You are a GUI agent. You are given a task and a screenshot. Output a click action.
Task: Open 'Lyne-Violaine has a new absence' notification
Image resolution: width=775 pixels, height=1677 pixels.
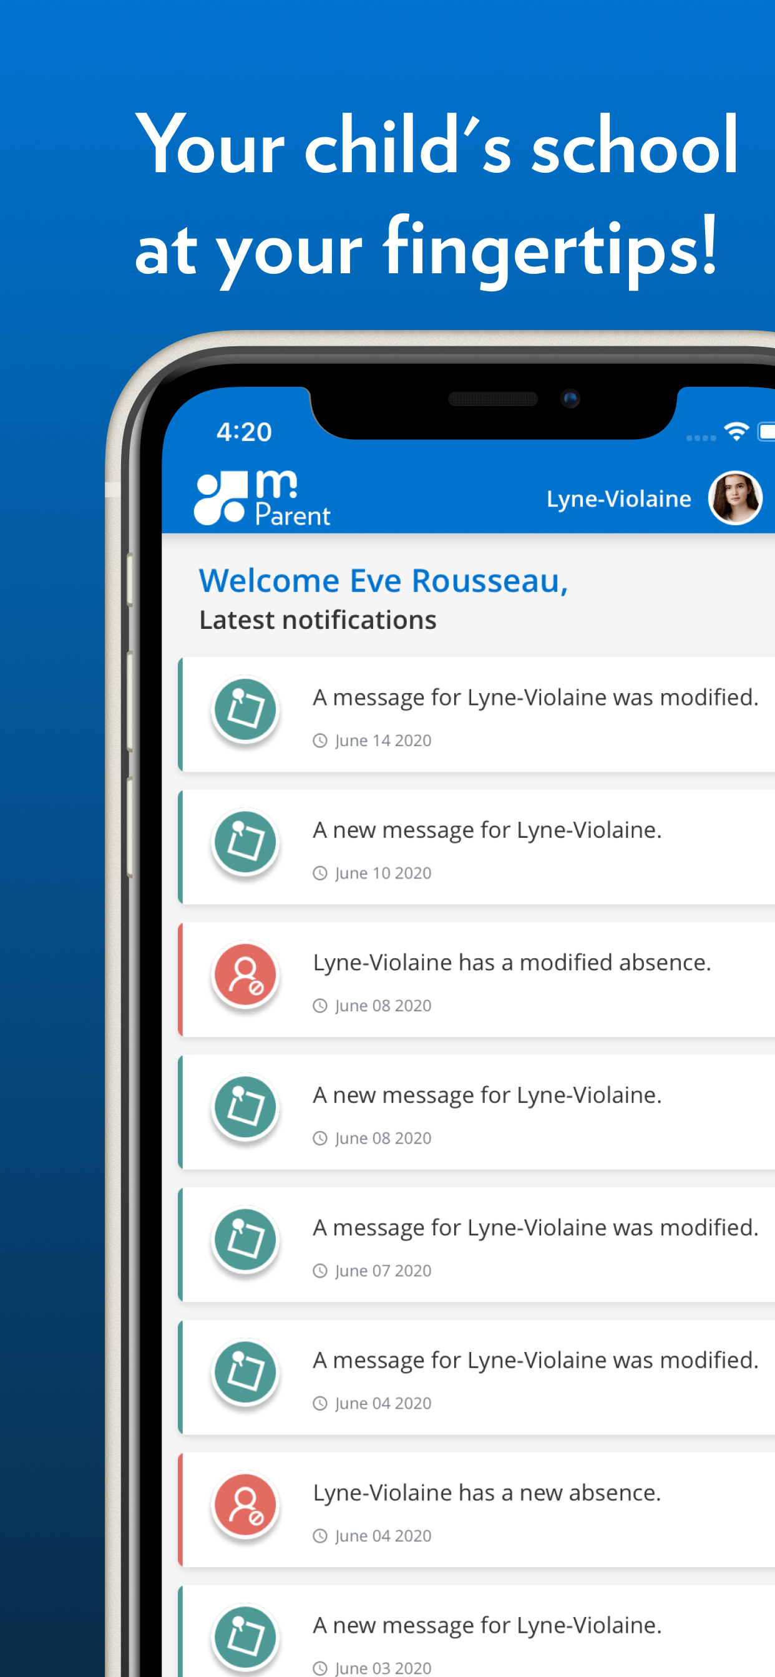(x=477, y=1510)
